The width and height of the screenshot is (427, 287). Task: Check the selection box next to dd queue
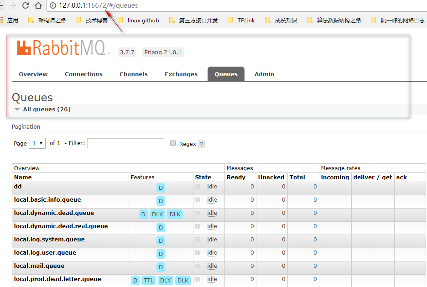point(198,187)
